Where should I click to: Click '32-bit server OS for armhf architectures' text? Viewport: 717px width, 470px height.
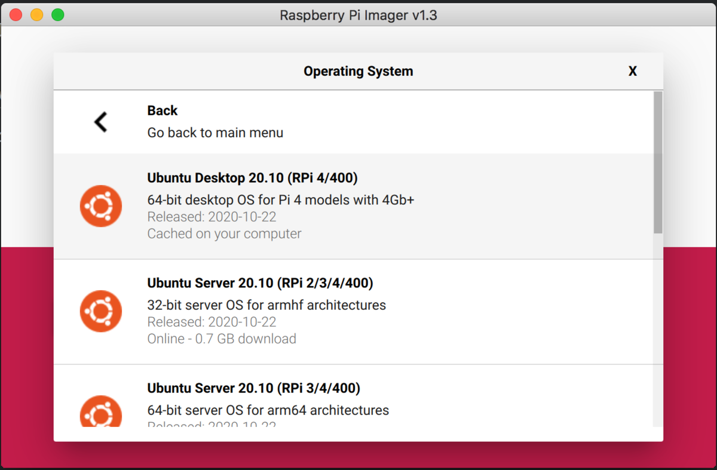266,305
